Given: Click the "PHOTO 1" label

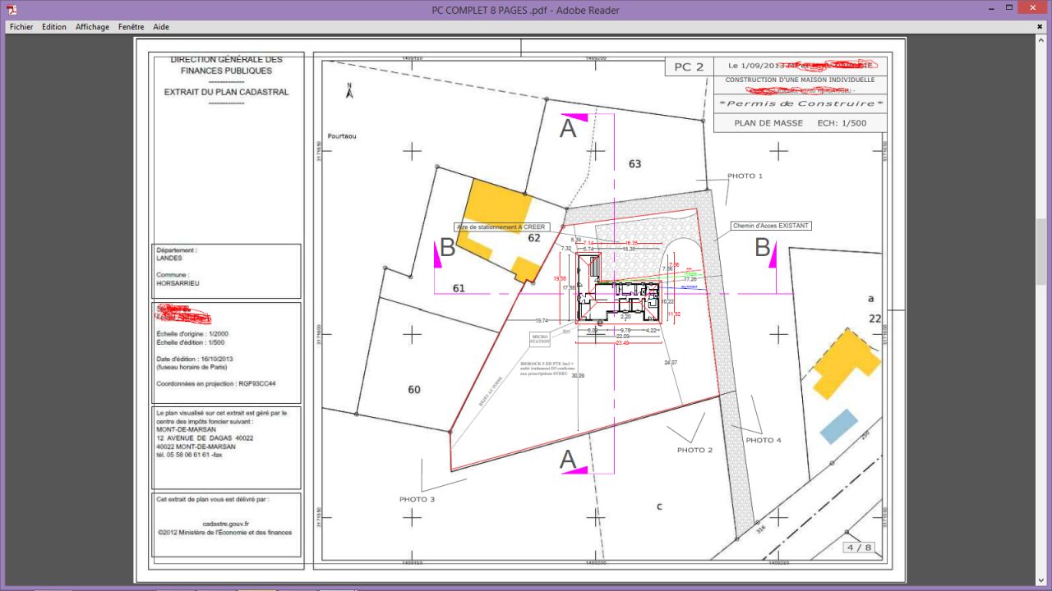Looking at the screenshot, I should point(745,176).
